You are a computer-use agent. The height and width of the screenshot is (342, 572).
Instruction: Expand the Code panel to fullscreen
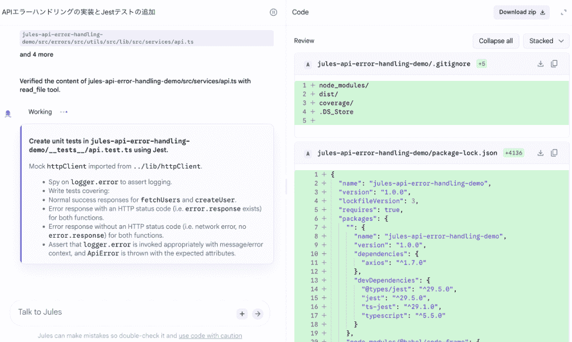[564, 12]
